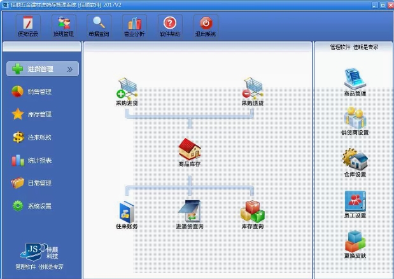Expand the » chevron beside 进货管理
Image resolution: width=394 pixels, height=279 pixels.
click(x=70, y=69)
